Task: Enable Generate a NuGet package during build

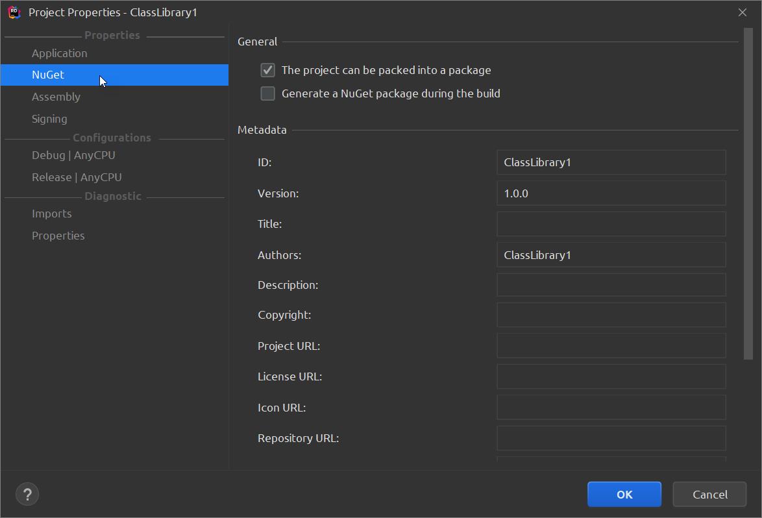Action: tap(268, 93)
